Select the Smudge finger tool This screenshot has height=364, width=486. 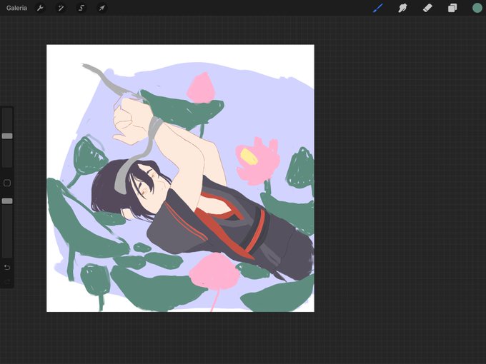tap(402, 8)
